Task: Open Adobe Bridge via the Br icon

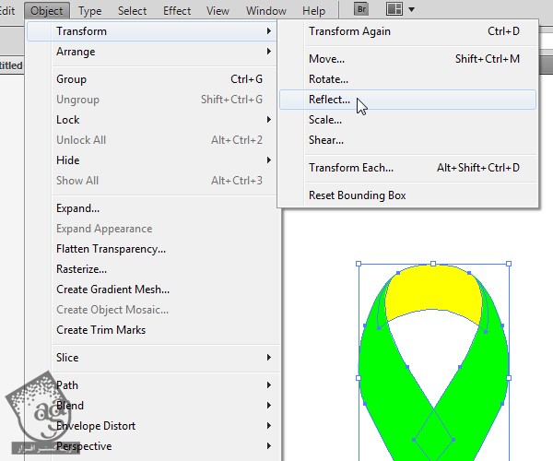Action: tap(361, 10)
